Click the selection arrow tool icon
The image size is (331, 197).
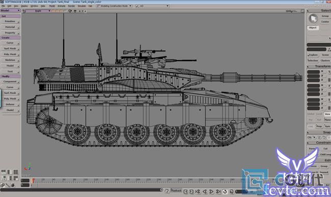coord(313,19)
